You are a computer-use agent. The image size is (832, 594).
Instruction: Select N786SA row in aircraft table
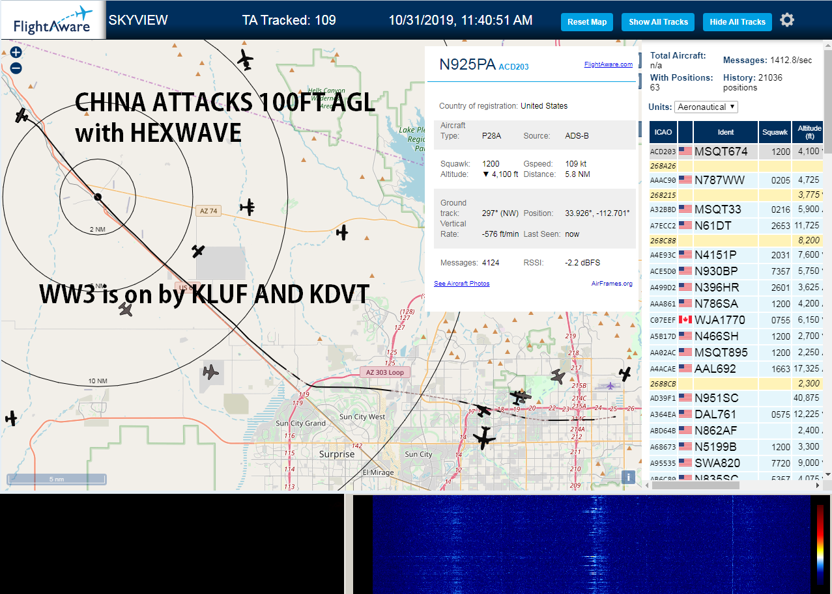pos(736,303)
